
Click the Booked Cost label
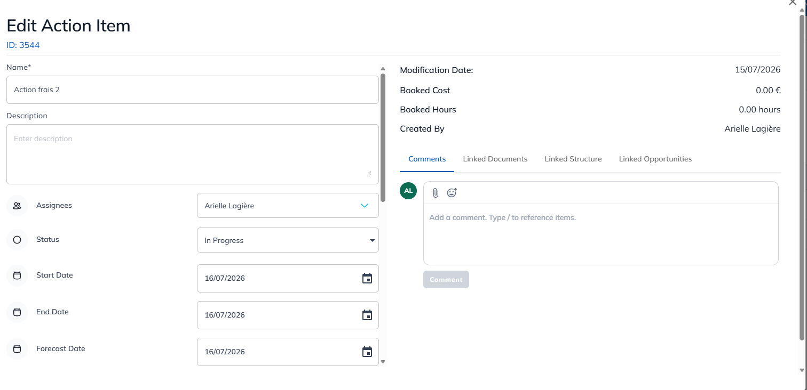(x=425, y=91)
